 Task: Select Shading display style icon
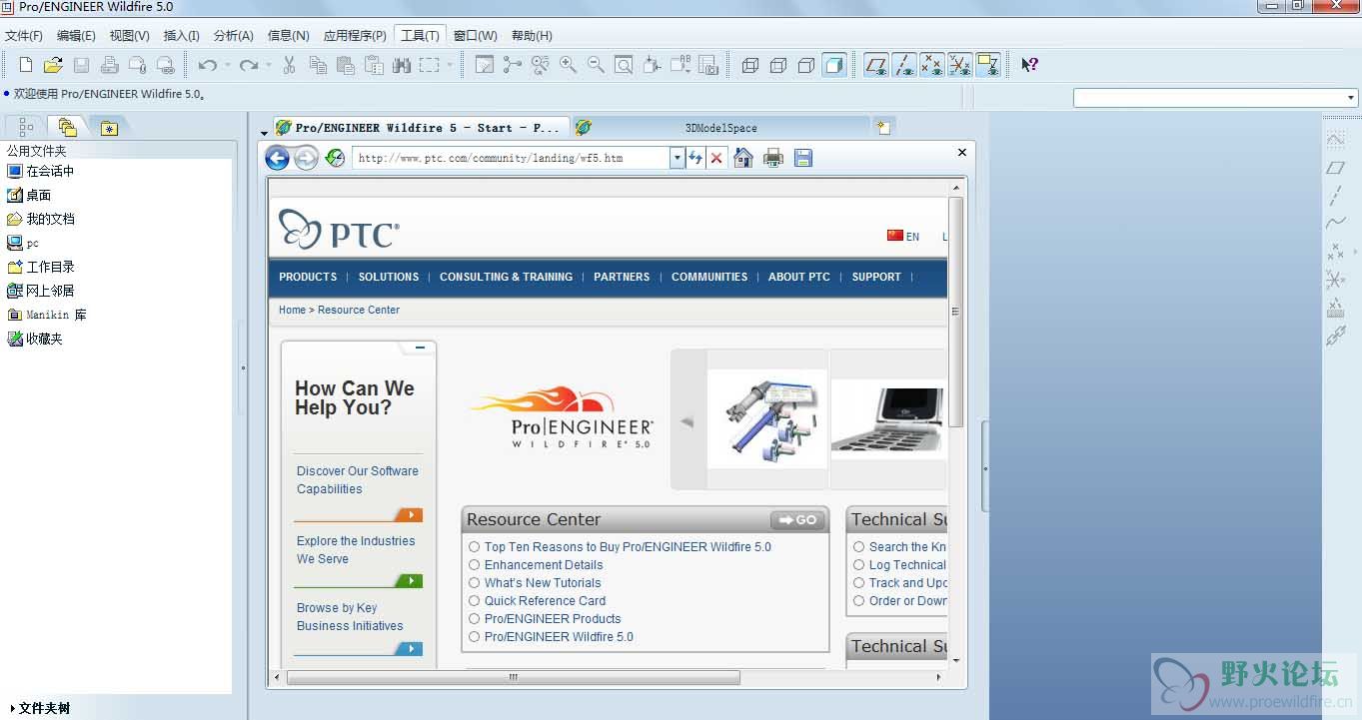point(834,65)
